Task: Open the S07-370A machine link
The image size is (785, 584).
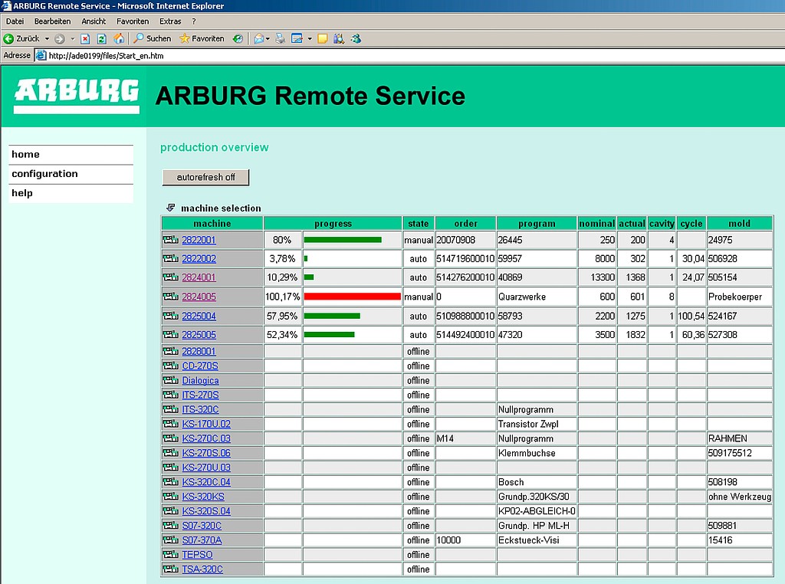Action: [202, 540]
